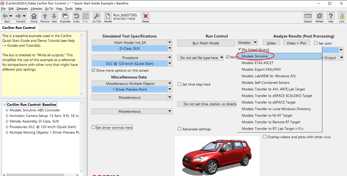Click the Forward arrow toolbar icon

click(x=18, y=16)
